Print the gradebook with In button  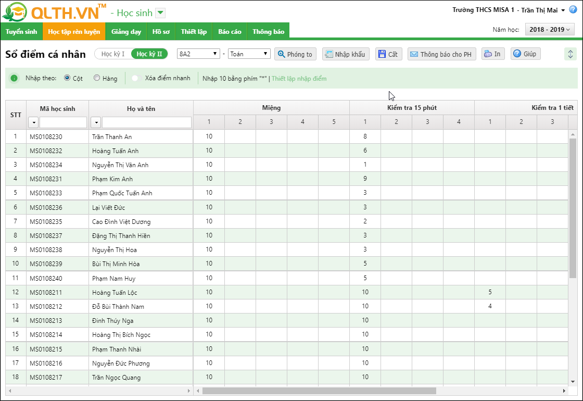click(x=492, y=54)
